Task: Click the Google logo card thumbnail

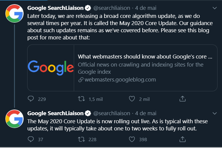Action: tap(51, 68)
